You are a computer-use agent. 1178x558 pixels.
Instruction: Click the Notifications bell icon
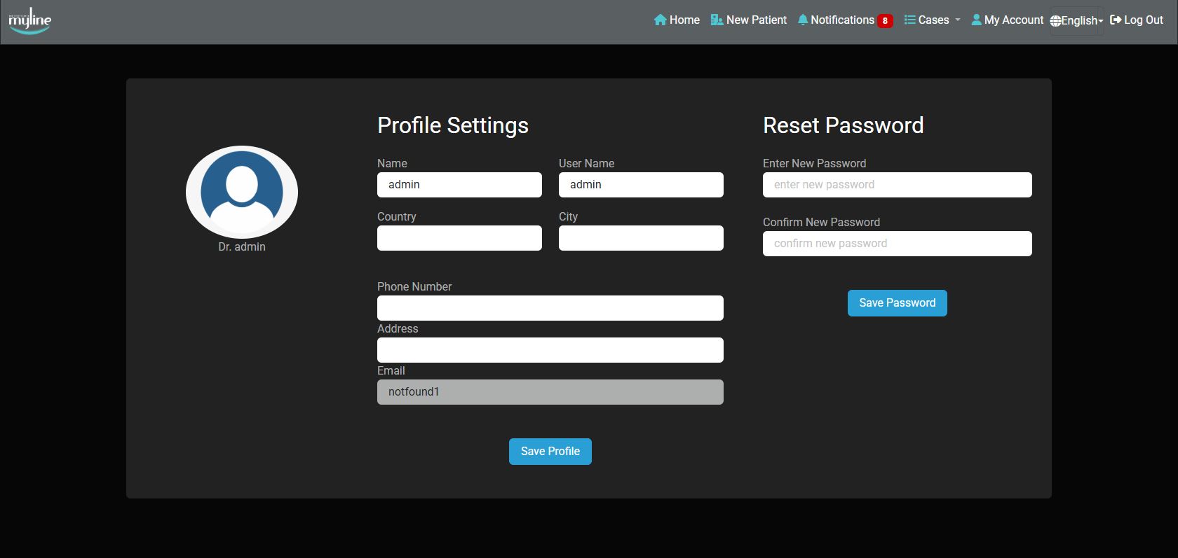pyautogui.click(x=803, y=20)
